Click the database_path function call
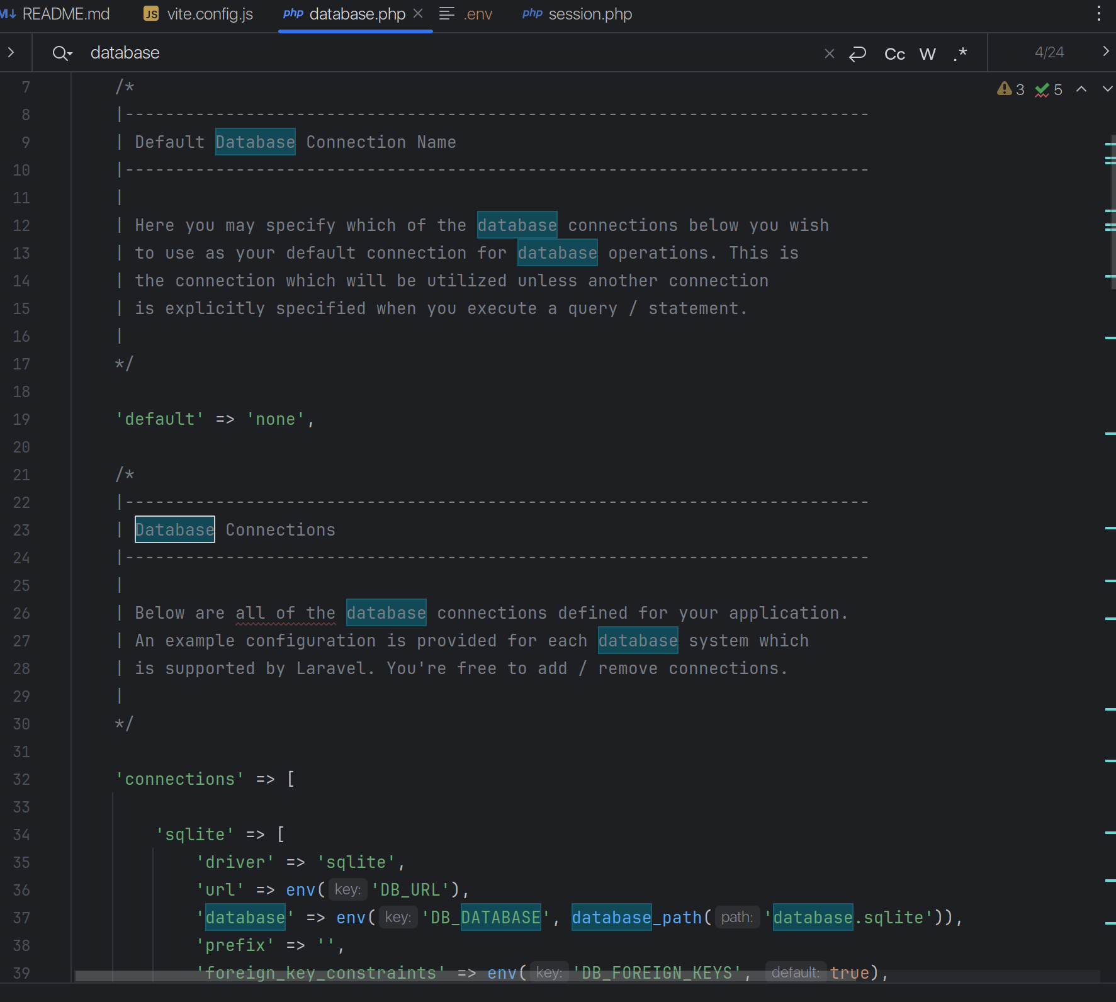This screenshot has width=1116, height=1002. coord(636,918)
